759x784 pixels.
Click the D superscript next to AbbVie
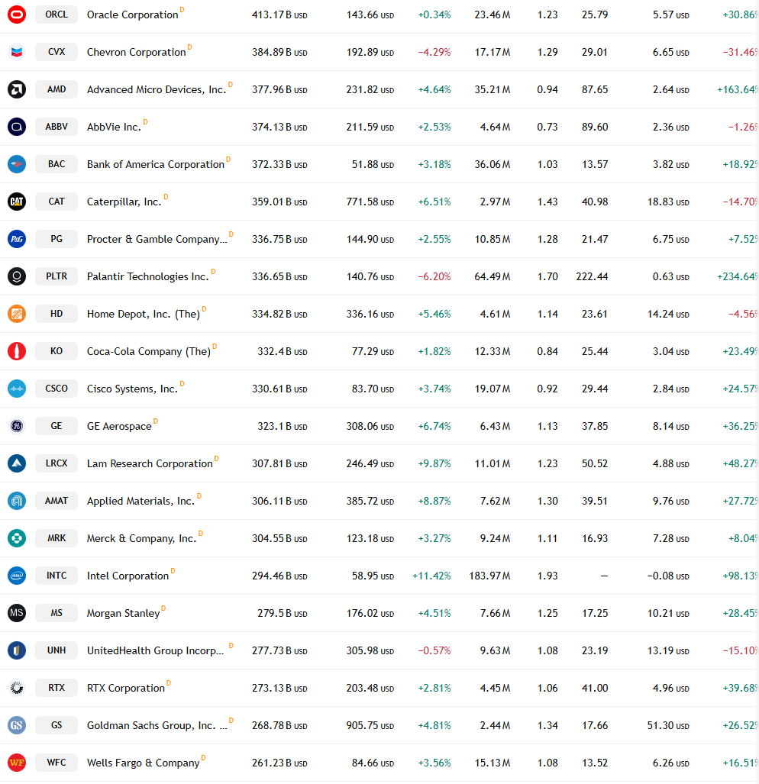[x=146, y=122]
